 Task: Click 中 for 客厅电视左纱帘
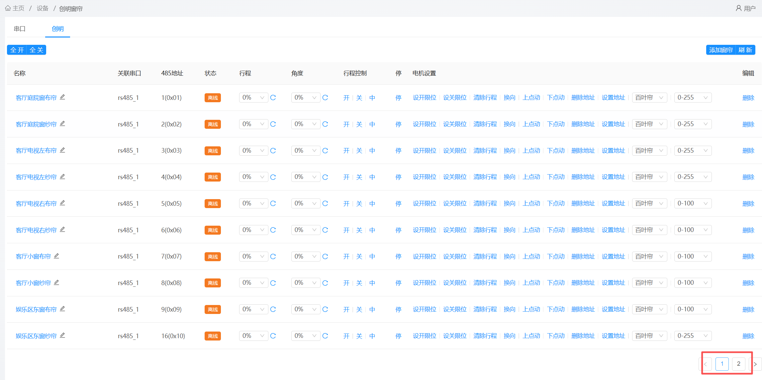tap(372, 177)
